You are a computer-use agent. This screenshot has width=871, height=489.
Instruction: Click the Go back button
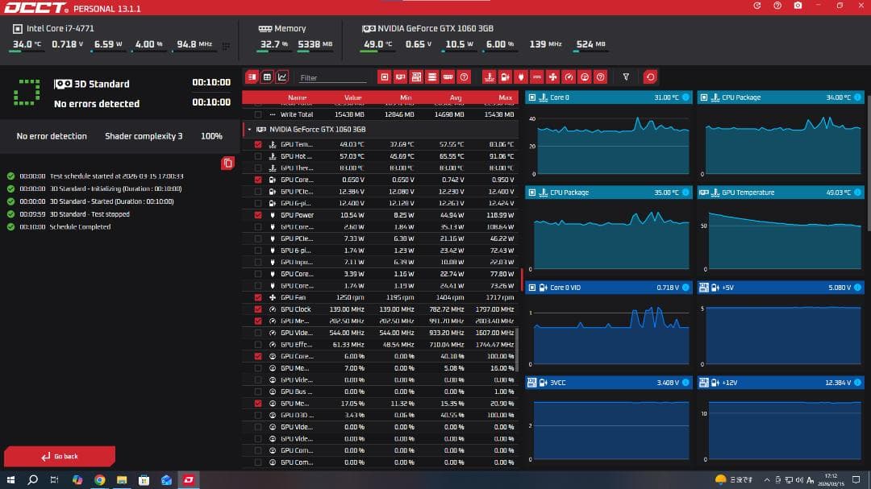pyautogui.click(x=60, y=456)
